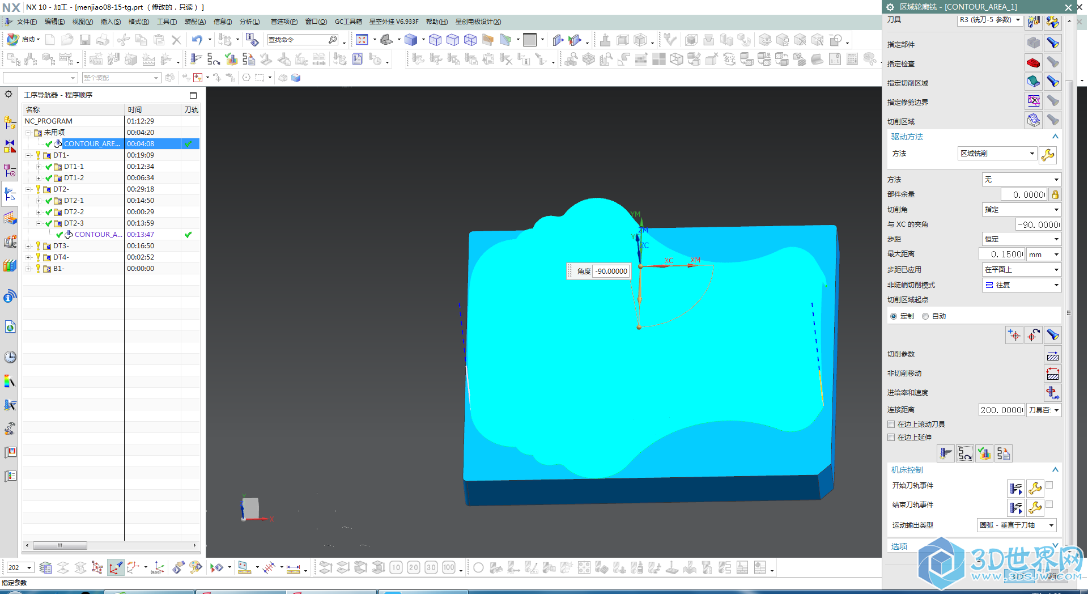Enable 在边上滚动刀具 checkbox
The height and width of the screenshot is (594, 1088).
coord(891,425)
